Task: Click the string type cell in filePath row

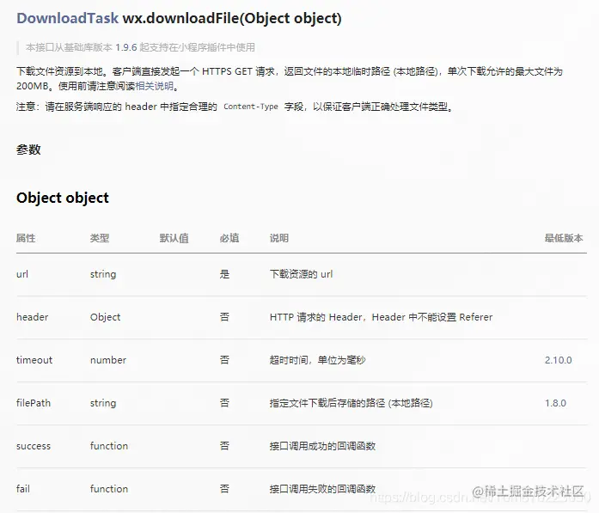Action: [103, 403]
